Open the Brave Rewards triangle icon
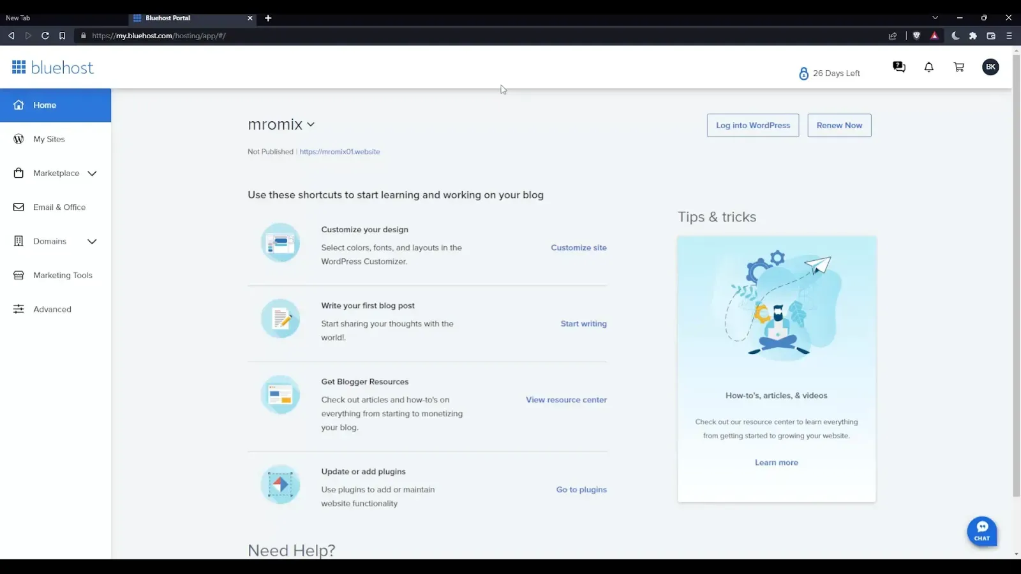This screenshot has width=1021, height=574. [x=934, y=36]
